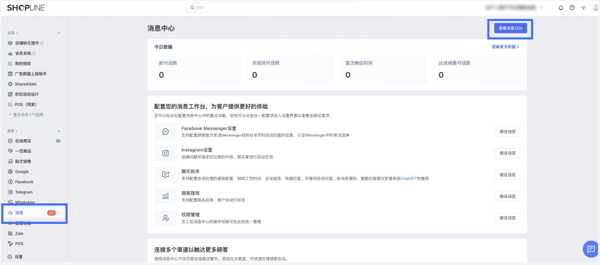Click the Facebook Messenger settings icon
This screenshot has height=265, width=600.
click(165, 131)
